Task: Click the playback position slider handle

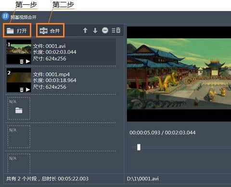Action: pyautogui.click(x=139, y=147)
